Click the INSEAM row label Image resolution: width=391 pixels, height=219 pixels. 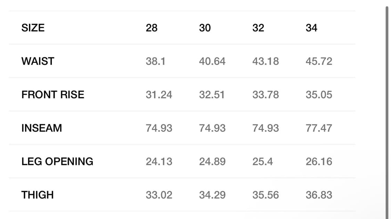(x=42, y=128)
